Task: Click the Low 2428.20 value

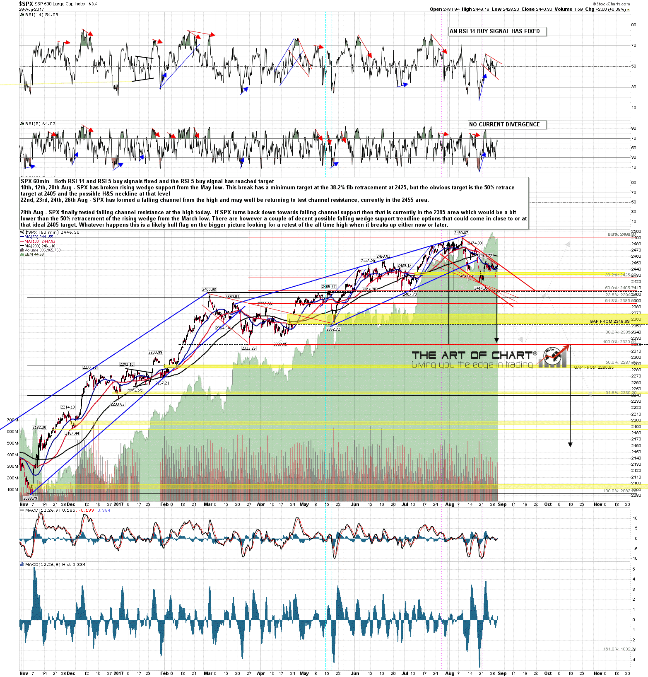Action: (x=505, y=9)
